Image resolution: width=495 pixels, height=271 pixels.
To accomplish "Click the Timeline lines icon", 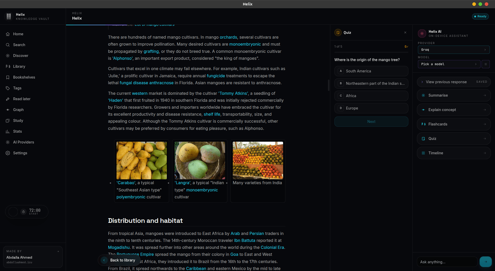I will (423, 153).
